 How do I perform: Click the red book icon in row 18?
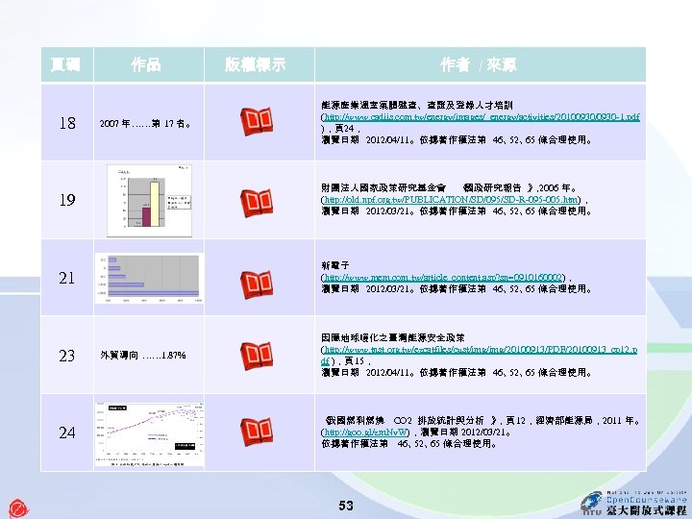coord(257,121)
